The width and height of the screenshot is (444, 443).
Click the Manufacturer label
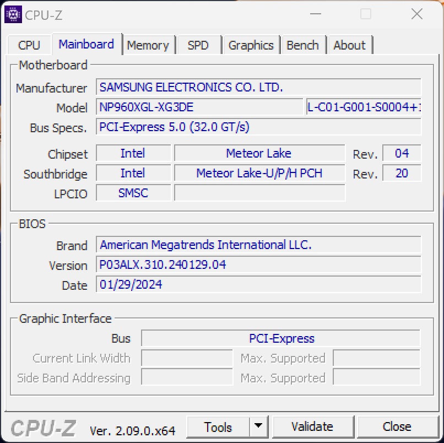52,88
